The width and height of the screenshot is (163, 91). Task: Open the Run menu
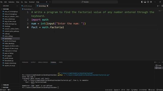click(26, 2)
